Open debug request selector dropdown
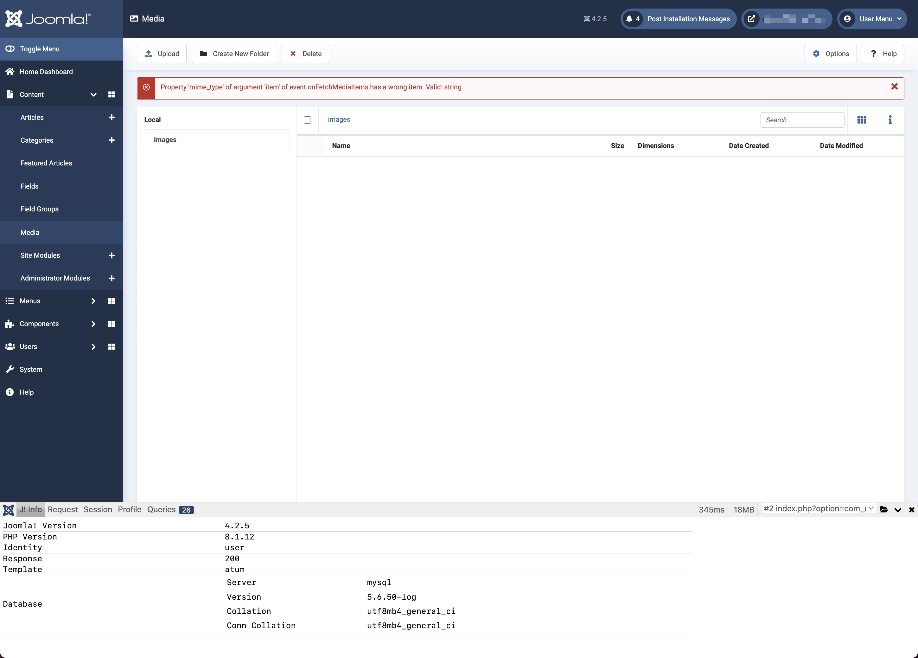The image size is (918, 658). point(819,509)
